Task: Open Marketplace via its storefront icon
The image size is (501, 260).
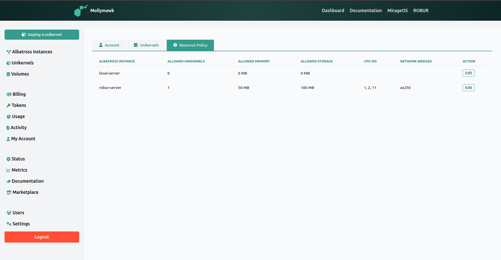Action: click(8, 192)
